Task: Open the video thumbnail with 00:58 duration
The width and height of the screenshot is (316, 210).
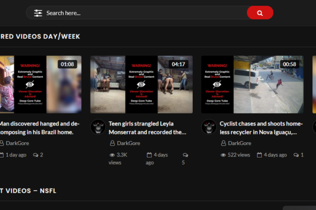Action: tap(252, 85)
